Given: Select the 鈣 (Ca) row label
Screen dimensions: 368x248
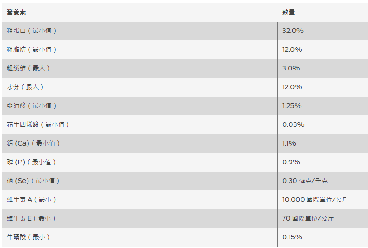Looking at the screenshot, I should (x=33, y=143).
